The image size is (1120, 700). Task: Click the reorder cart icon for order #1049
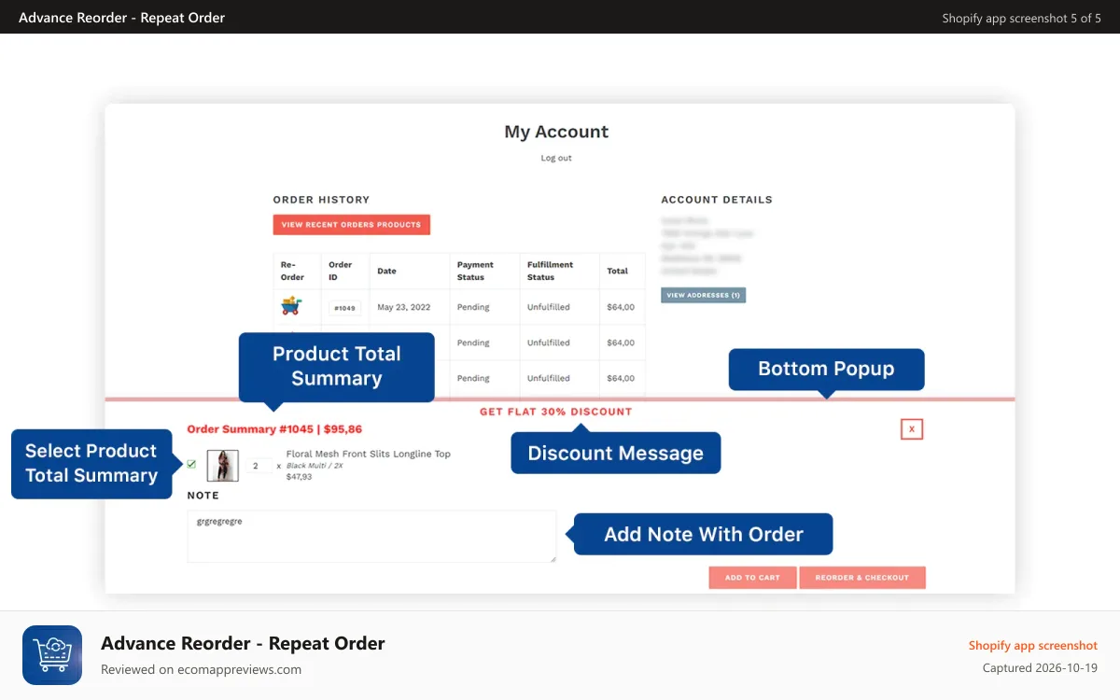point(292,306)
